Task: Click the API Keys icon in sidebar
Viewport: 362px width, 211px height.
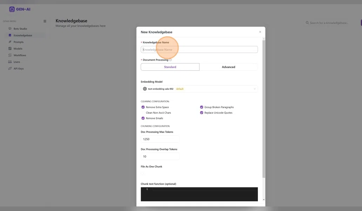Action: (x=10, y=68)
